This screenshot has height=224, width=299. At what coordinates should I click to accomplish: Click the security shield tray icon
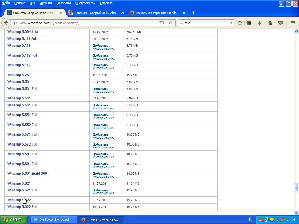272,220
